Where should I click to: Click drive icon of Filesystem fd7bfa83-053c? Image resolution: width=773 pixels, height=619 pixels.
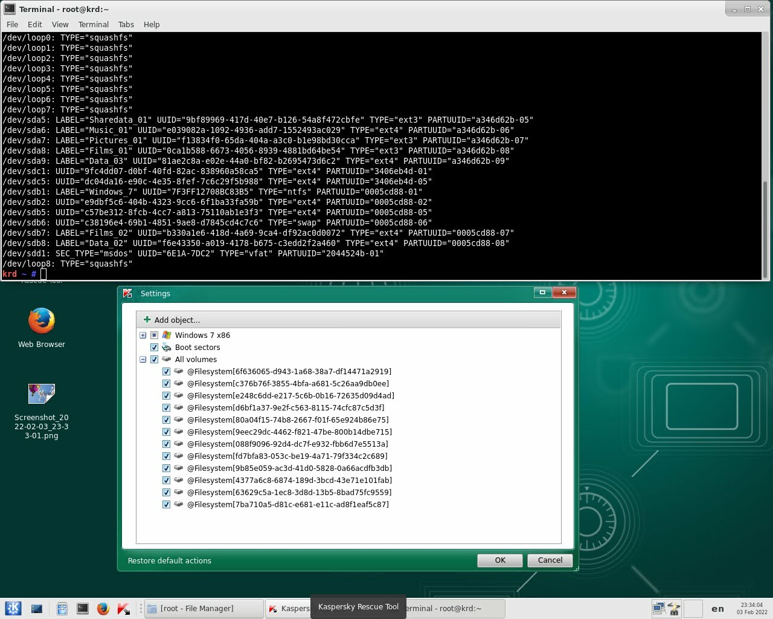179,456
